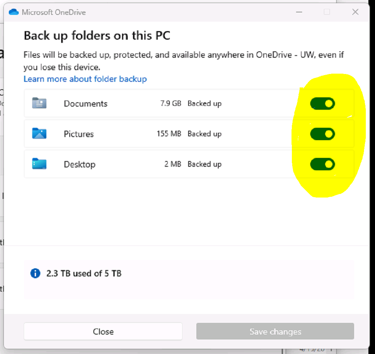Click the Backed up status for Documents
This screenshot has width=375, height=354.
pos(204,104)
